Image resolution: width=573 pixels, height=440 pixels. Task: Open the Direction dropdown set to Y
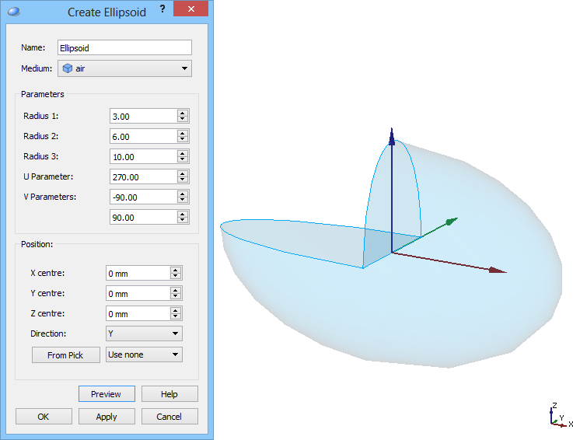coord(144,333)
